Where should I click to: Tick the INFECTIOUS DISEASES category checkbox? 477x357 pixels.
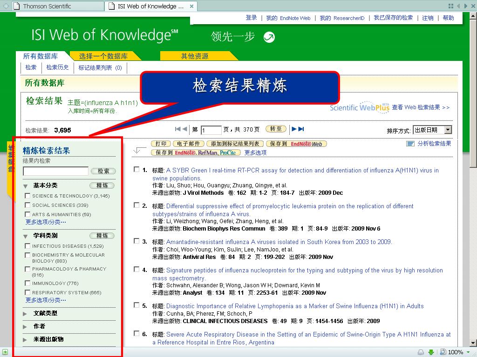click(x=27, y=246)
